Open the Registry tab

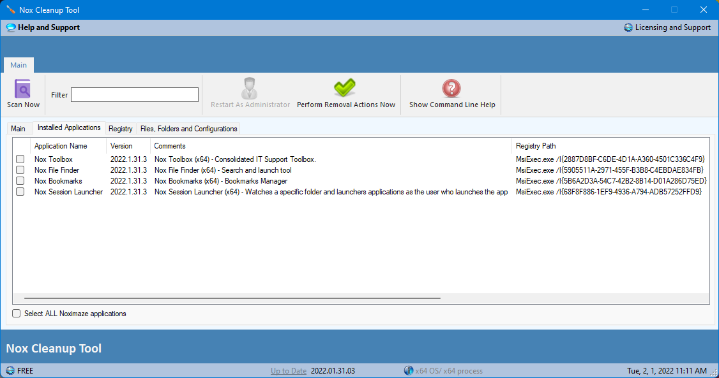click(x=121, y=129)
